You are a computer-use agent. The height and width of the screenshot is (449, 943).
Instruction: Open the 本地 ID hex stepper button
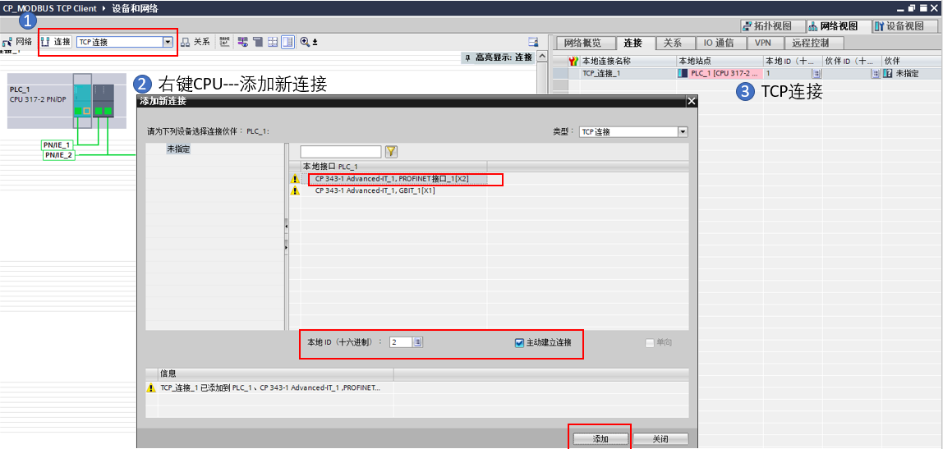(x=418, y=342)
